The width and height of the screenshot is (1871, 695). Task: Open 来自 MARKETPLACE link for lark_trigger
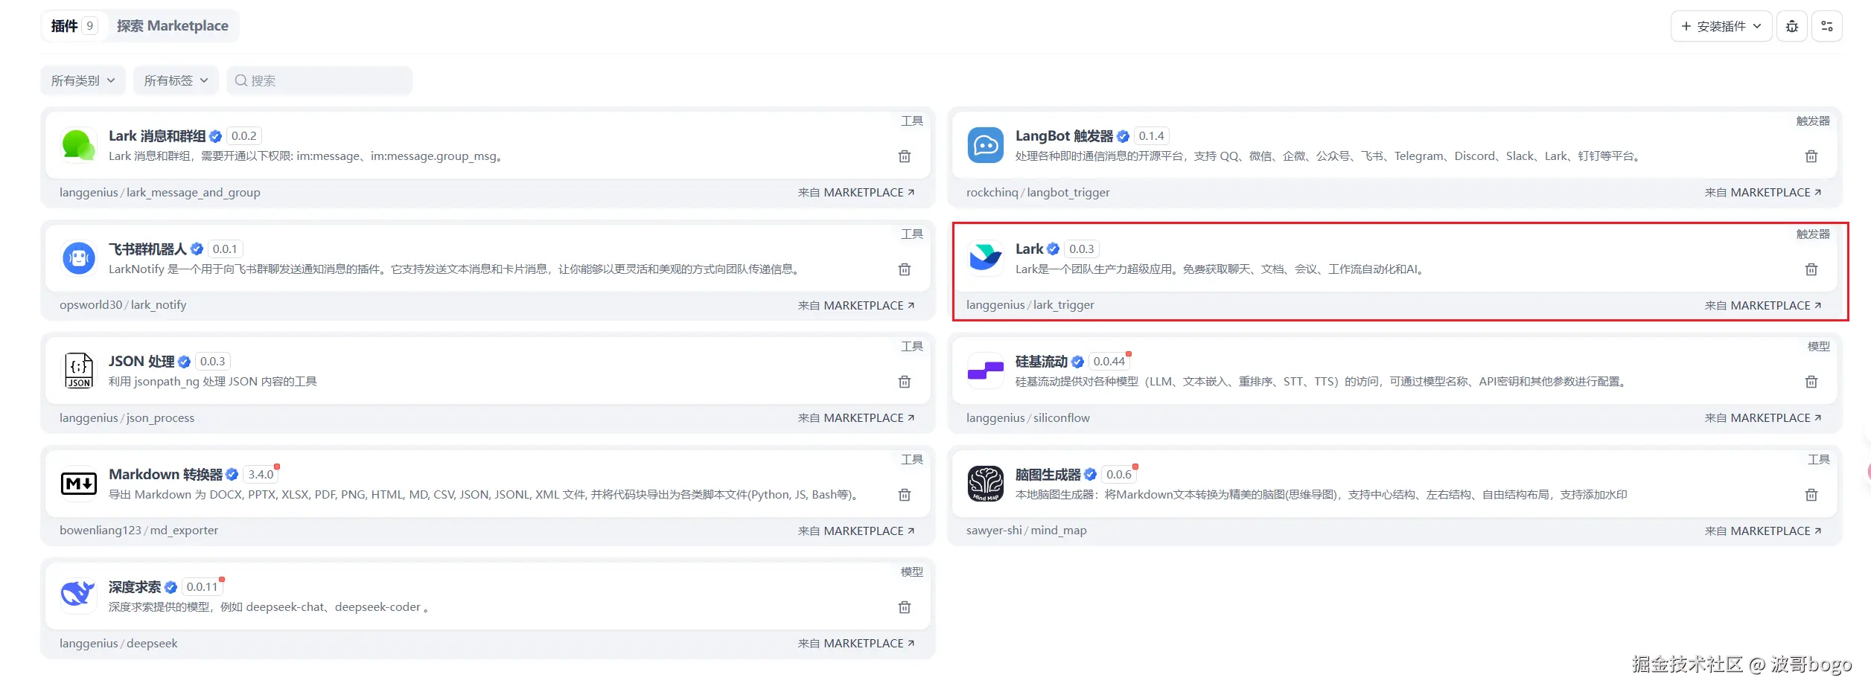click(x=1763, y=306)
